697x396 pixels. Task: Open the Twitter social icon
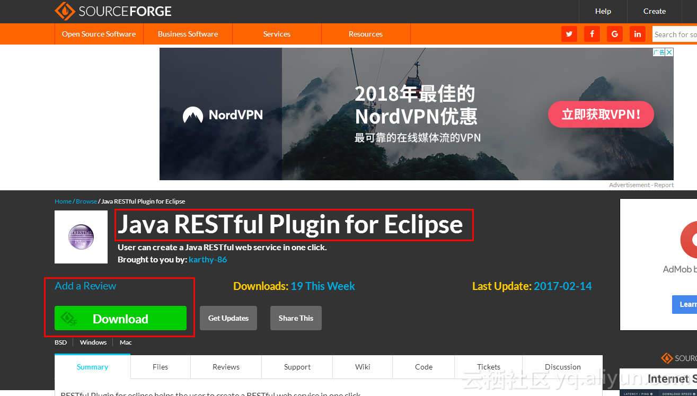coord(569,34)
